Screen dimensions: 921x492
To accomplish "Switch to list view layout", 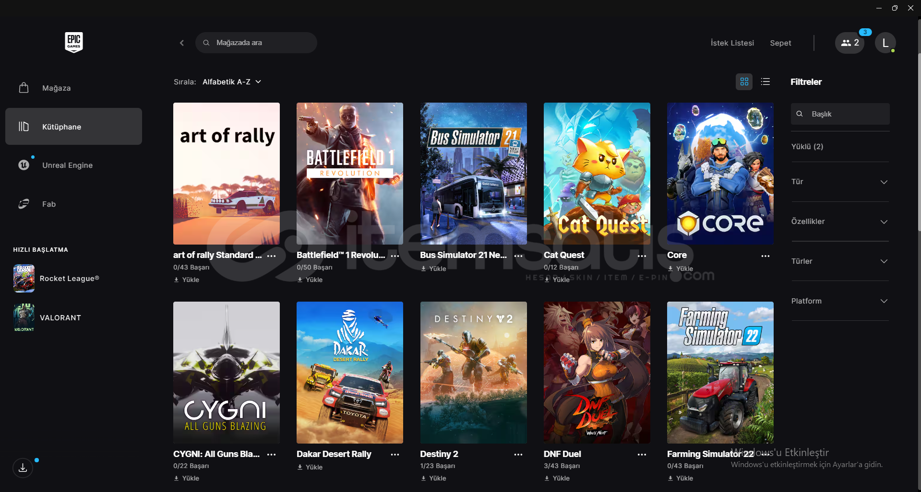I will 766,82.
